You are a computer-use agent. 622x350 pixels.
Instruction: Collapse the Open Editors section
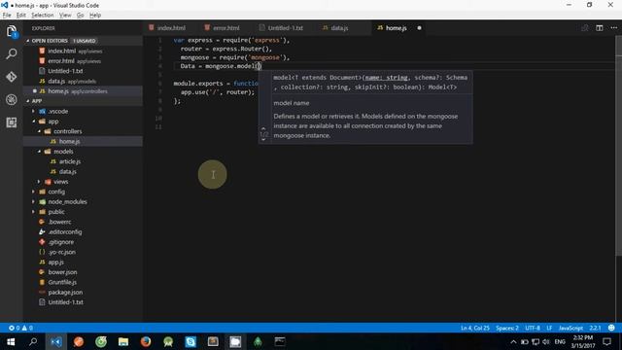(28, 41)
